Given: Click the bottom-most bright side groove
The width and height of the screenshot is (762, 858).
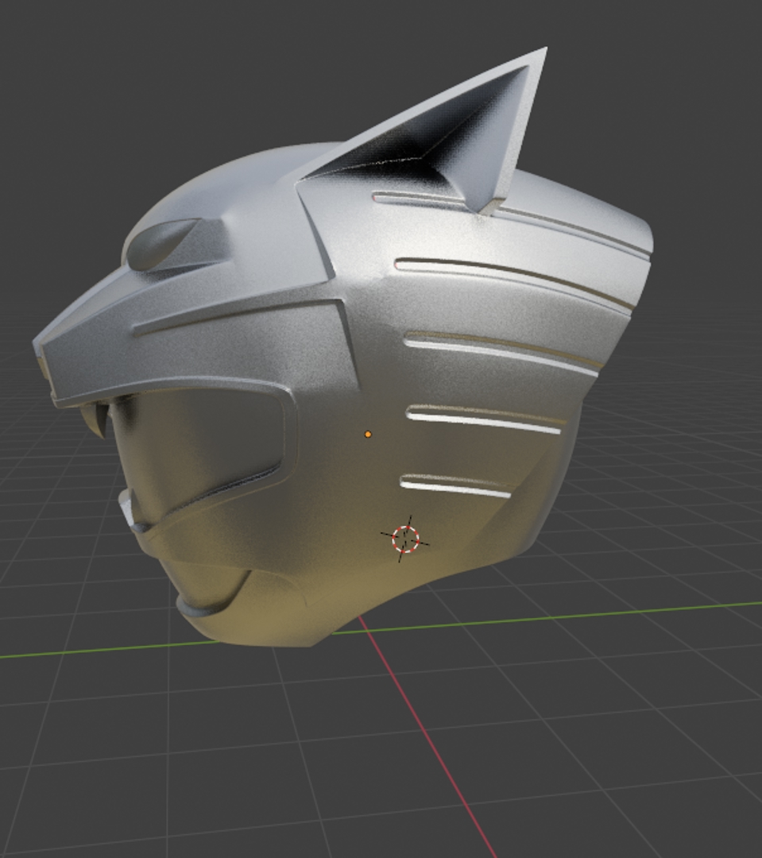Looking at the screenshot, I should tap(455, 486).
